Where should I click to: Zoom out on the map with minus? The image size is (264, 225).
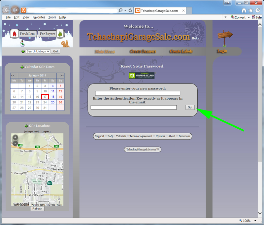15,143
